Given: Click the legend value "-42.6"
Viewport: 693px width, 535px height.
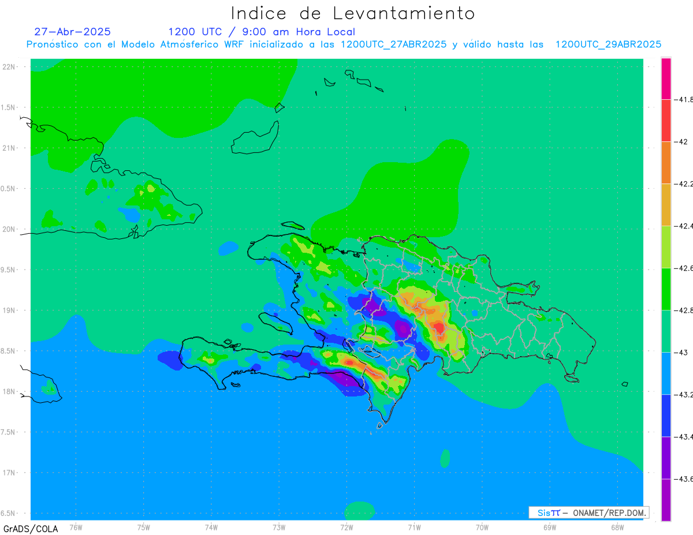Looking at the screenshot, I should pyautogui.click(x=684, y=268).
